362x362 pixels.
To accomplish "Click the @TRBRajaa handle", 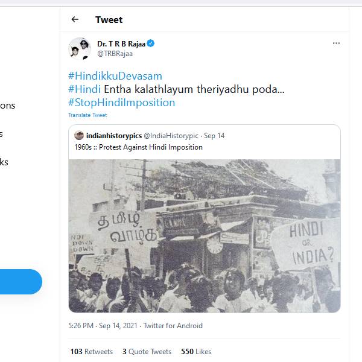I will (115, 54).
